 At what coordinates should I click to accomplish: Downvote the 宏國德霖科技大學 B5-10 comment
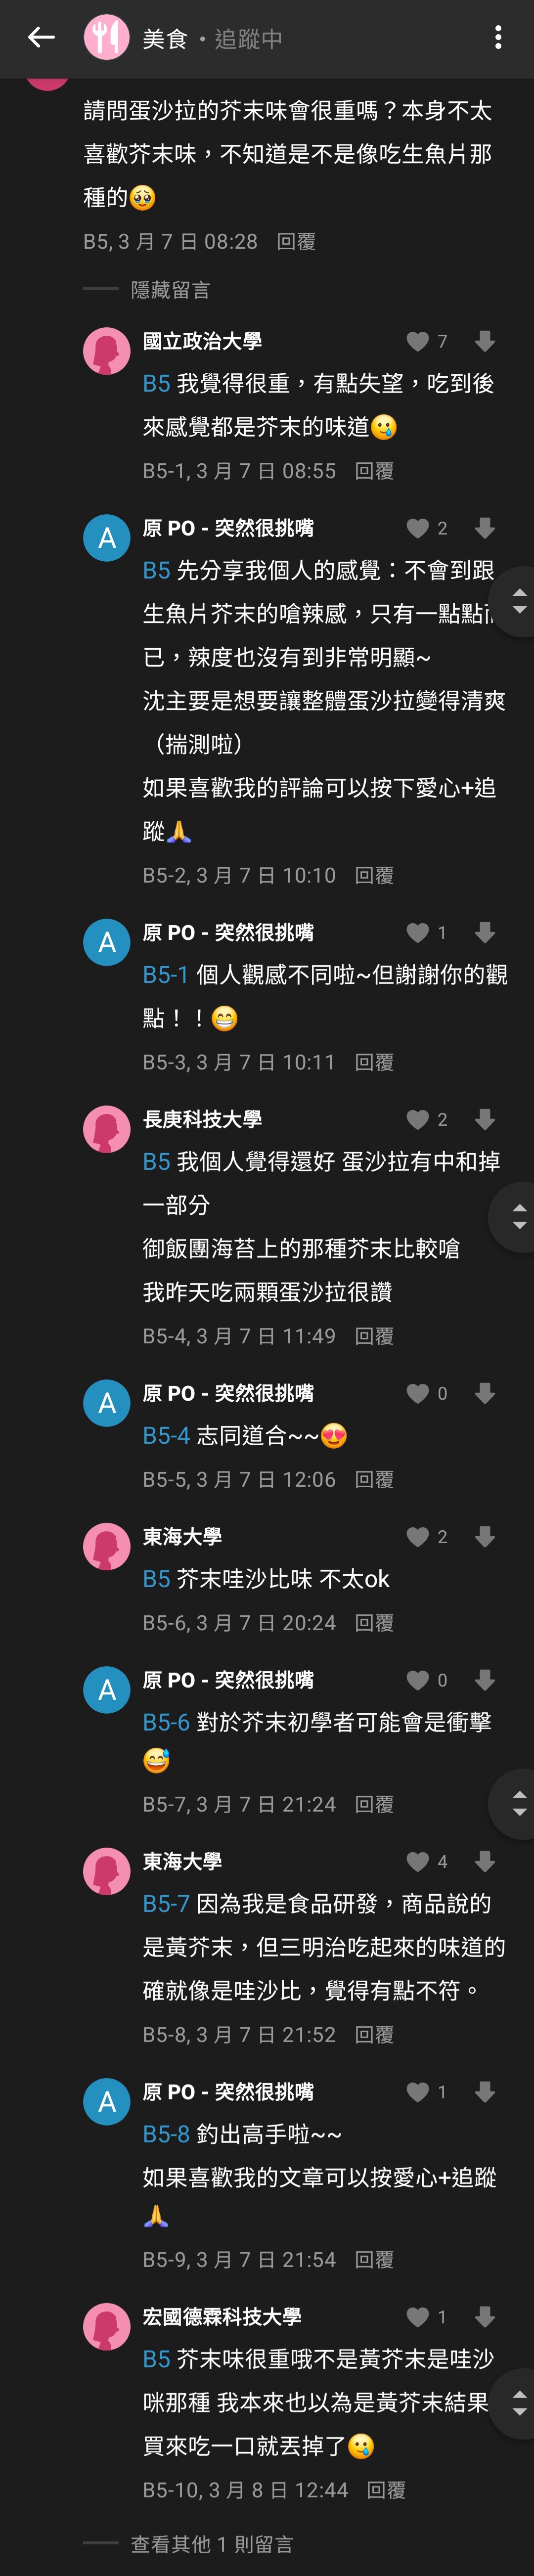(x=485, y=2317)
